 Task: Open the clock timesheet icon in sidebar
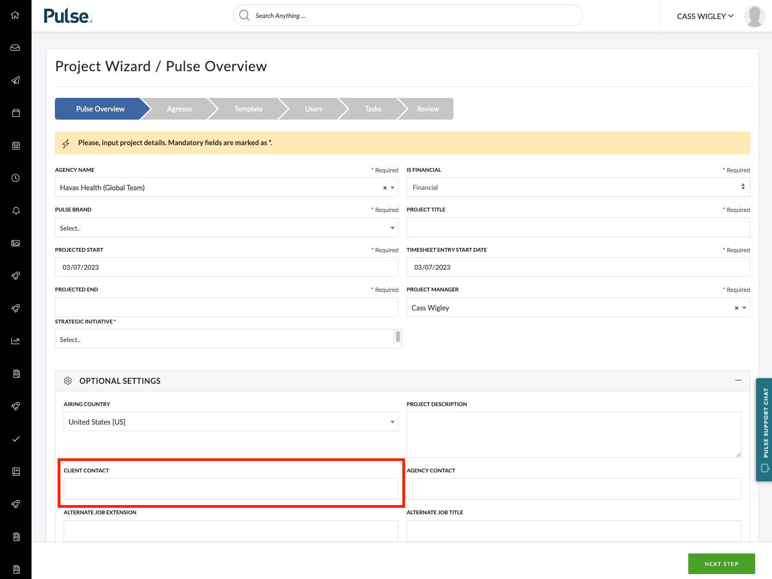point(15,178)
